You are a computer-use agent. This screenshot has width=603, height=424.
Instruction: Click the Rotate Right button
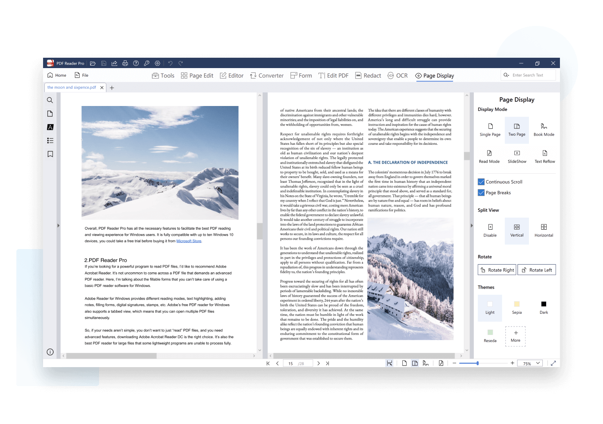point(497,270)
